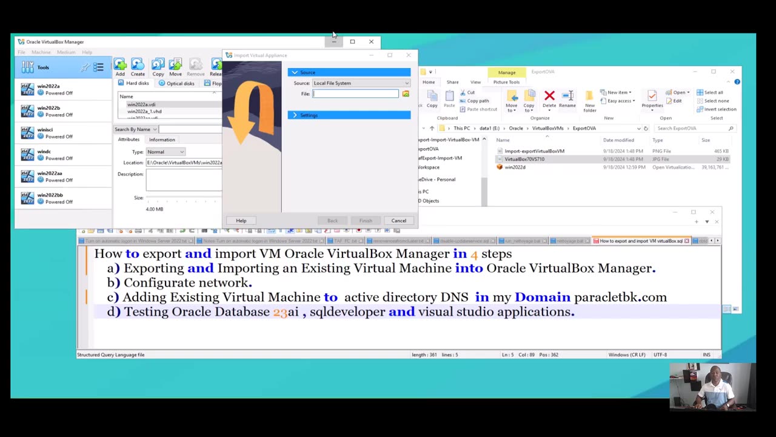Screen dimensions: 776x437
Task: Open the Share tab in Explorer ribbon
Action: pyautogui.click(x=452, y=82)
